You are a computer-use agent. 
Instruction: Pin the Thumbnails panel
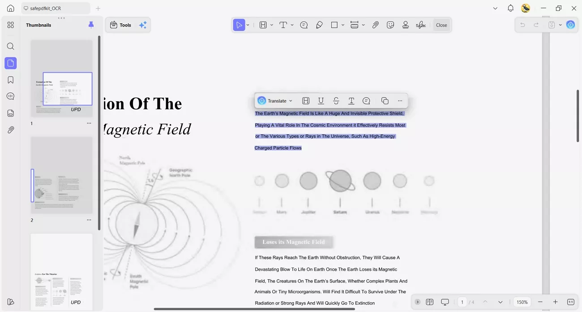[x=91, y=25]
